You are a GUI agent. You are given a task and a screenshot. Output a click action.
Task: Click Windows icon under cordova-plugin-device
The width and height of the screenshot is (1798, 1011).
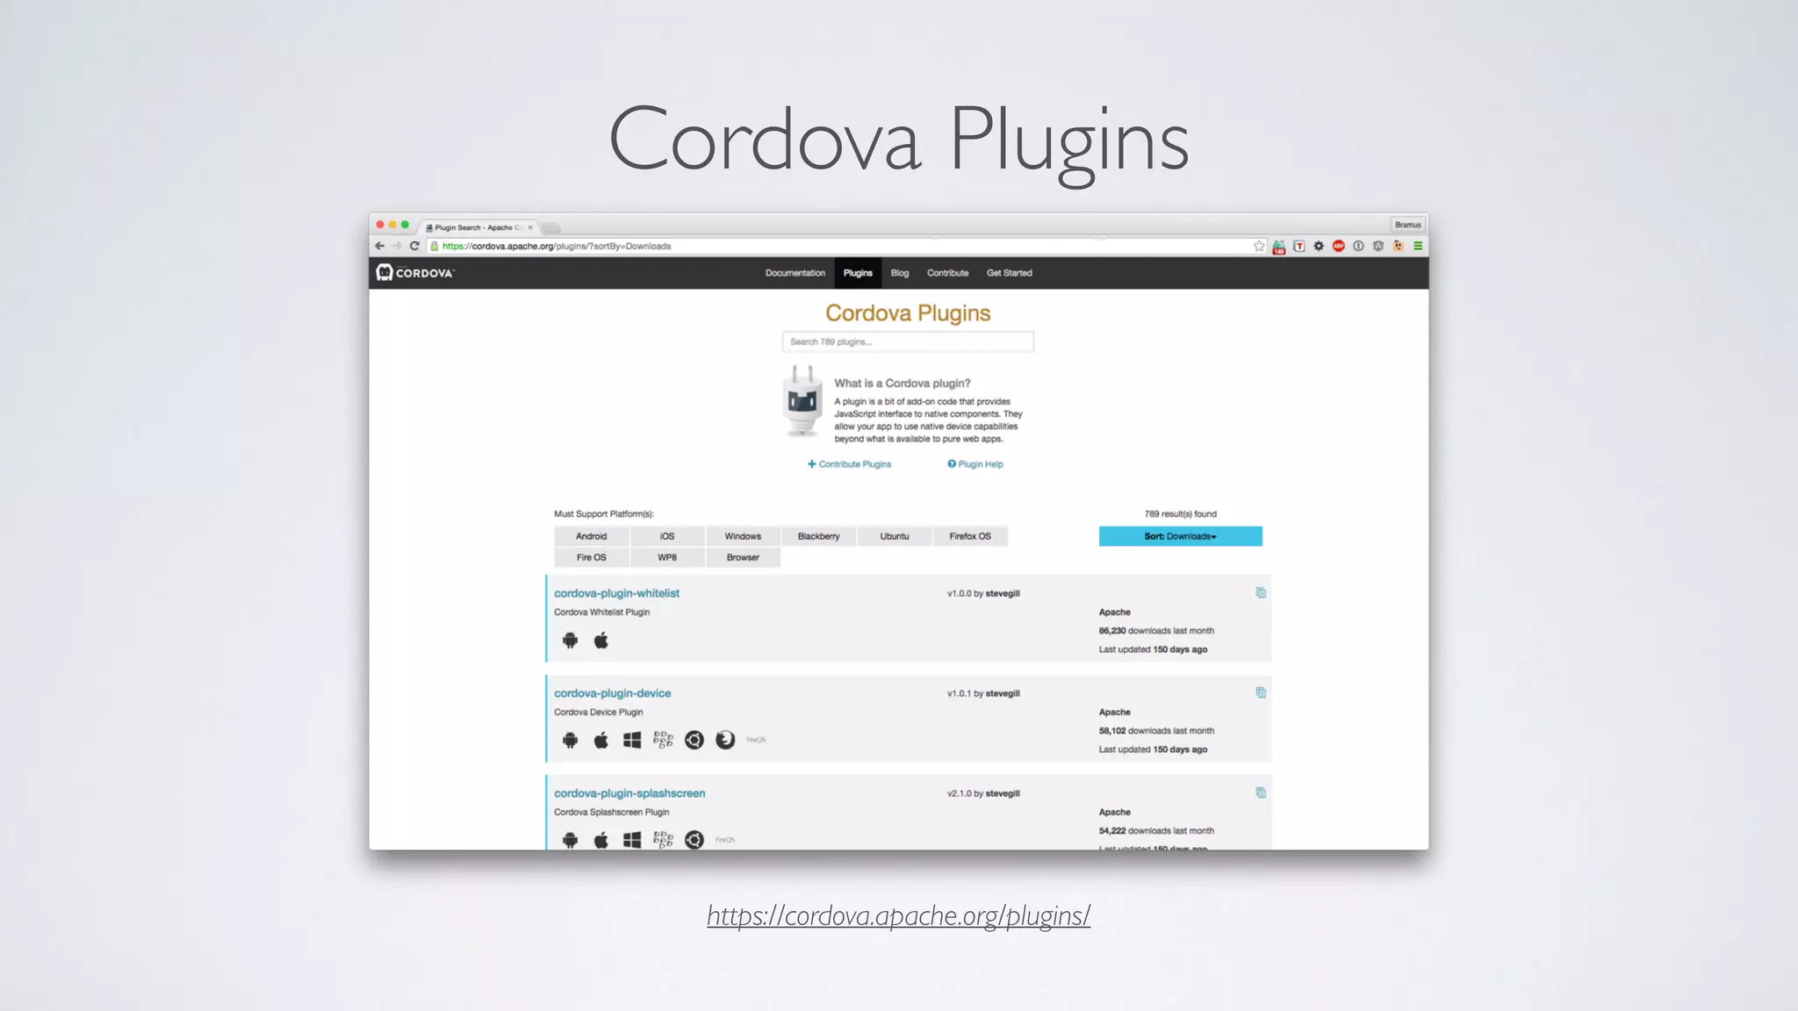(x=632, y=741)
